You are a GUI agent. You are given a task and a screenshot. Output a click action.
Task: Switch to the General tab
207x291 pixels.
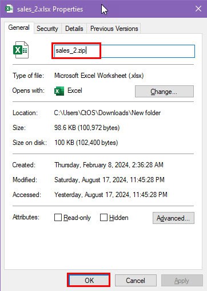click(x=19, y=28)
